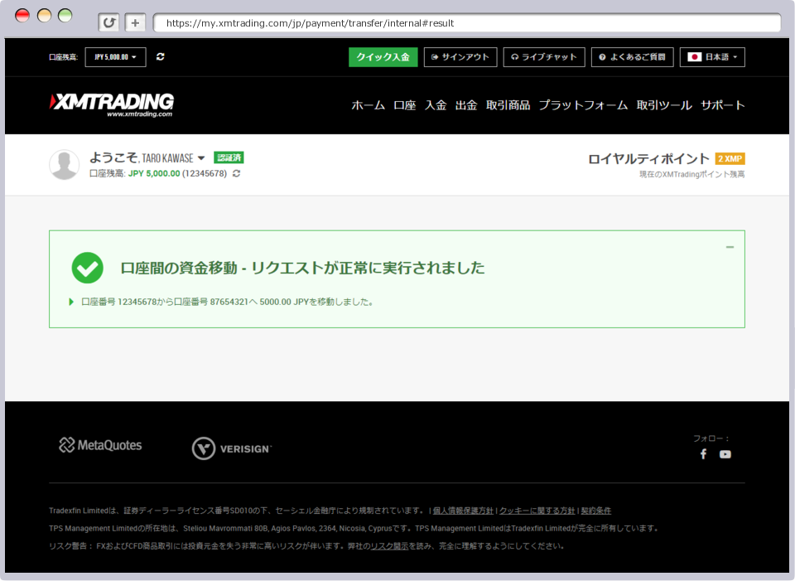Click the profile avatar picture
Screen dimensions: 795x581
tap(63, 164)
